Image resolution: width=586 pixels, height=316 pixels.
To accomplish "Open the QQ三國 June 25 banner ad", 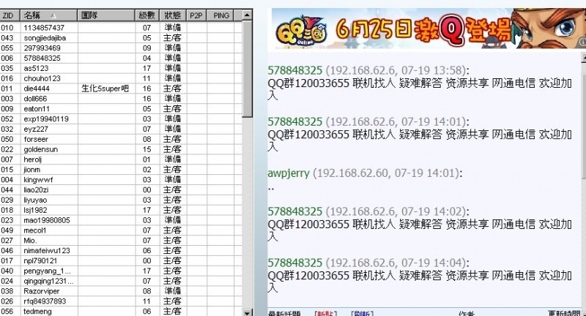I will pyautogui.click(x=429, y=29).
